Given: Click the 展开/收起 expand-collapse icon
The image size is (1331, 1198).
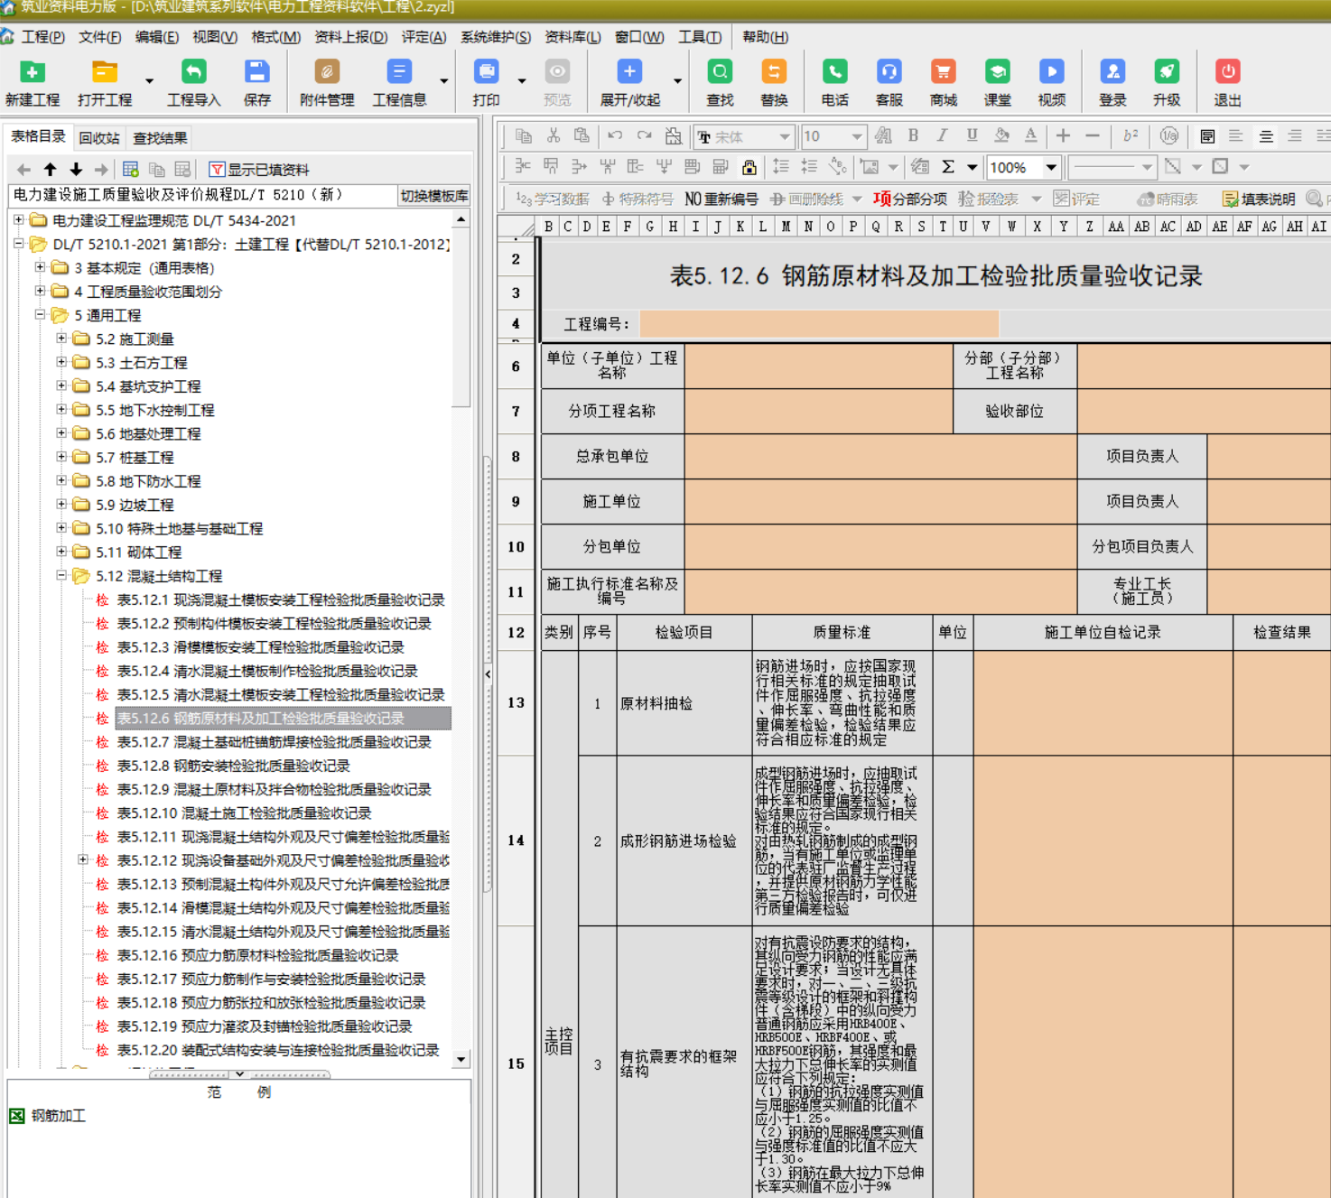Looking at the screenshot, I should coord(629,72).
